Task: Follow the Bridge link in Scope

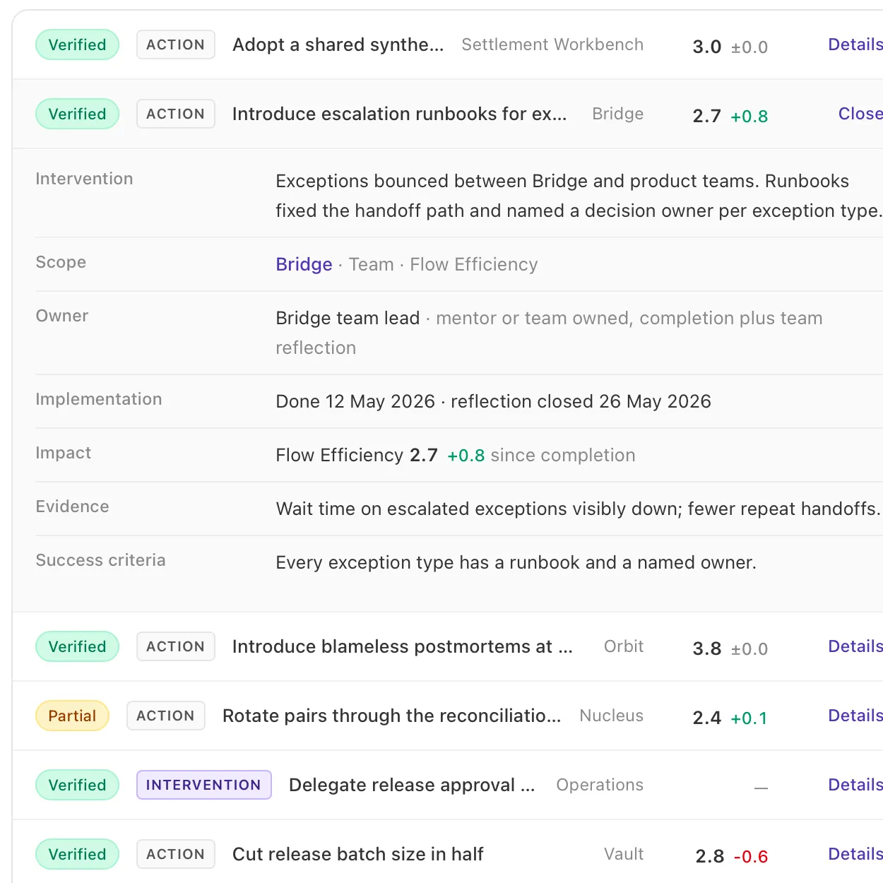Action: [304, 264]
